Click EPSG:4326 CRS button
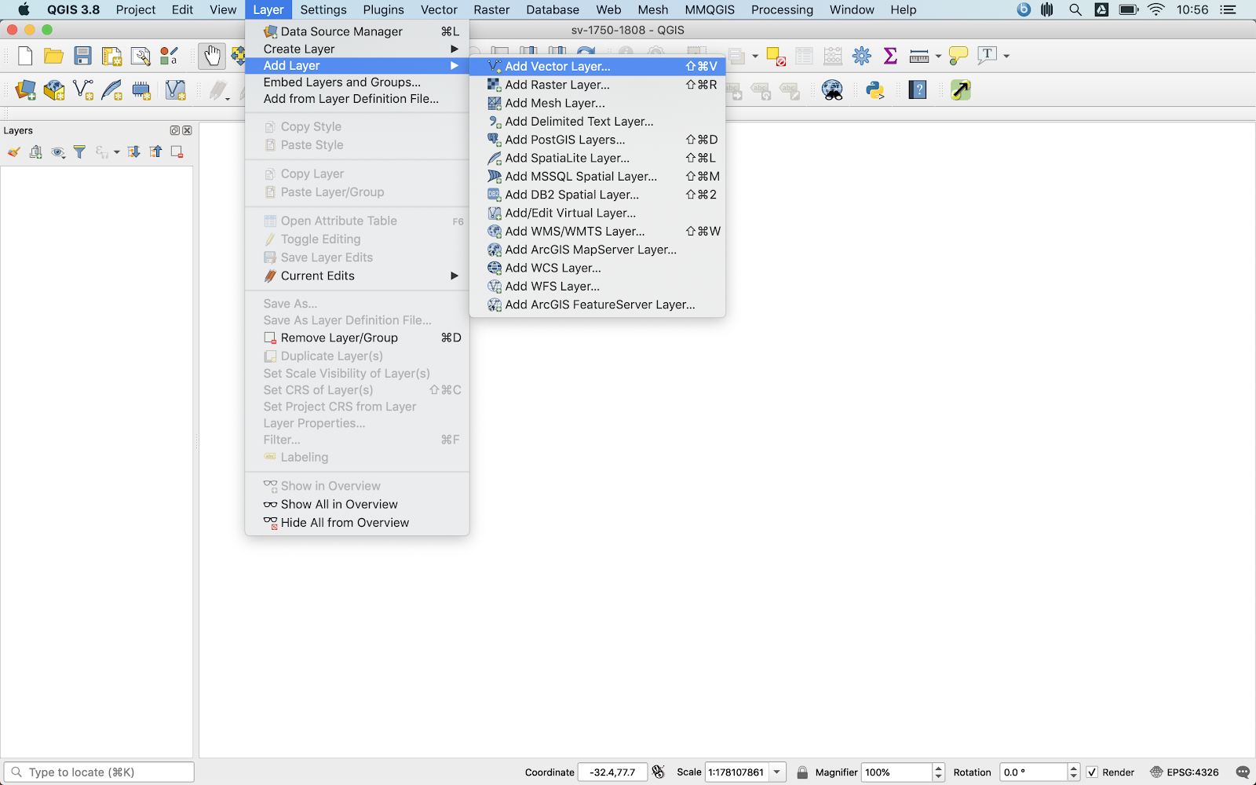This screenshot has height=785, width=1256. tap(1185, 772)
